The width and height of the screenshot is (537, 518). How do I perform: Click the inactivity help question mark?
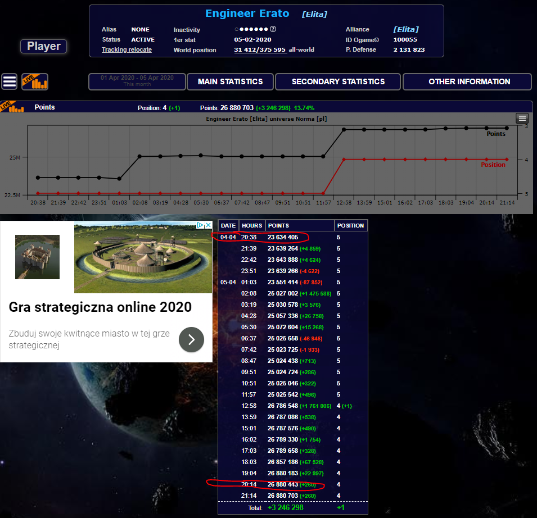click(273, 29)
